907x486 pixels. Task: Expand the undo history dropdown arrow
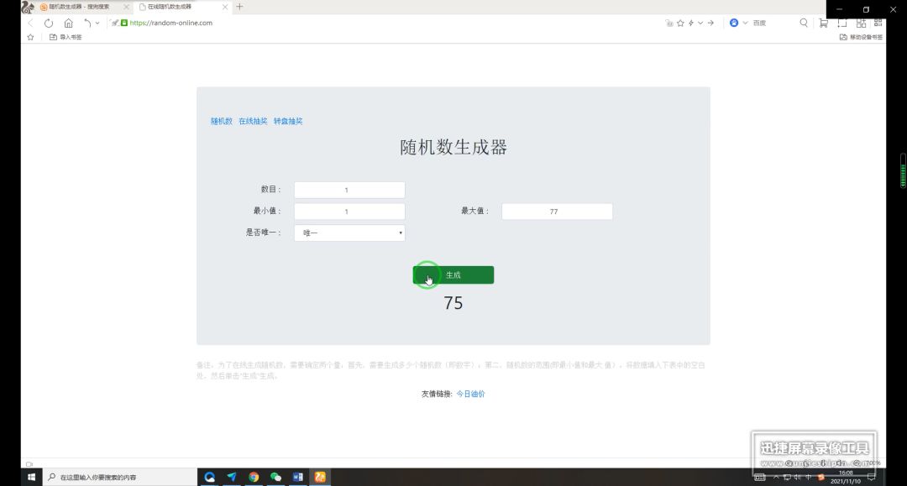97,24
